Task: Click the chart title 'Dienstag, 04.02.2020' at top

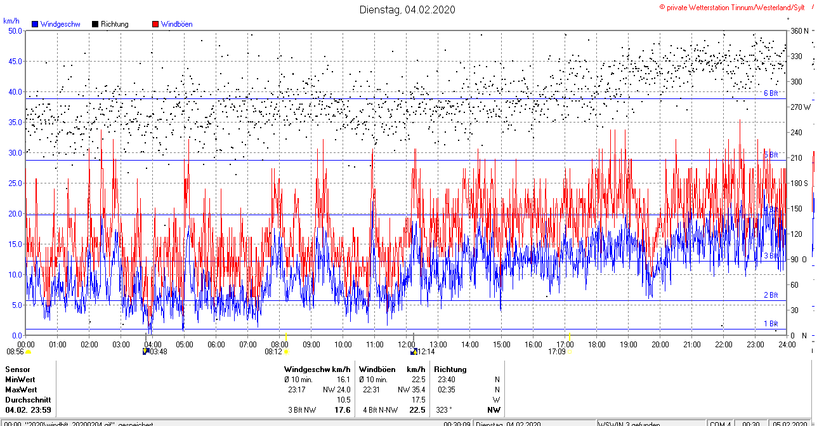Action: click(407, 10)
